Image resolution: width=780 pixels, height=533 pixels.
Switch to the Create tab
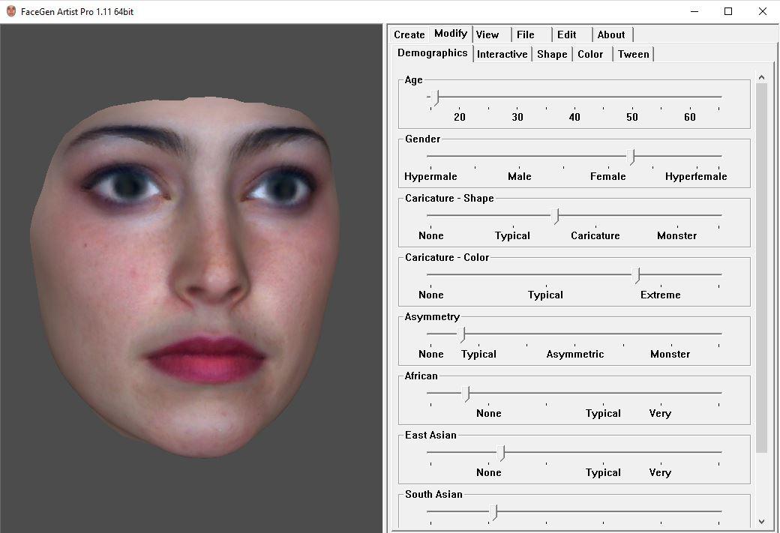[x=409, y=34]
